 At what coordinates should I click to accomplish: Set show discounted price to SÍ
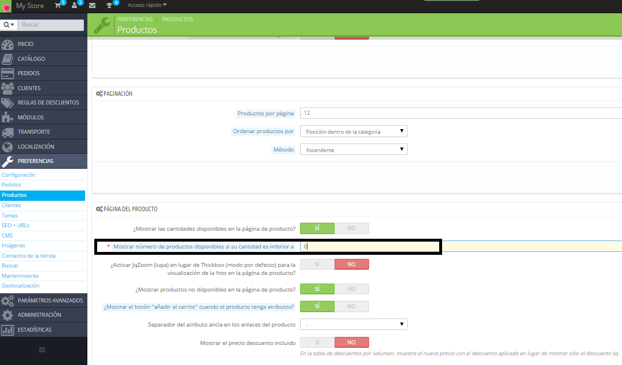pos(317,342)
